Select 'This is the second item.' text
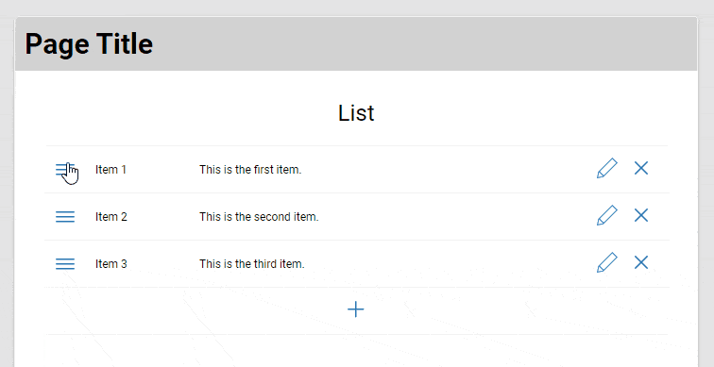714x367 pixels. click(259, 217)
